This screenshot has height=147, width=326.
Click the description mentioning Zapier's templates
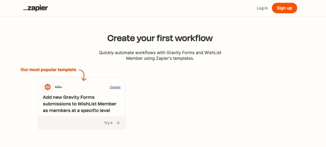[x=160, y=55]
